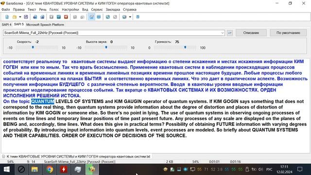Expand the arrow next to second-to-last toolbar icon
The height and width of the screenshot is (175, 311).
coord(130,17)
